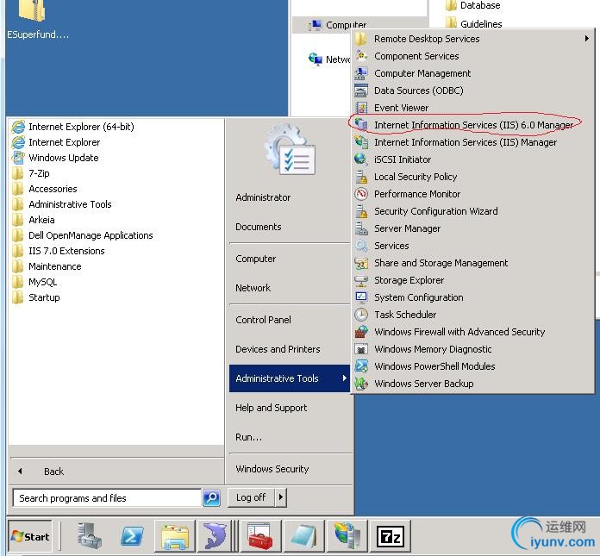600x556 pixels.
Task: Focus the Search programs and files box
Action: [x=107, y=498]
